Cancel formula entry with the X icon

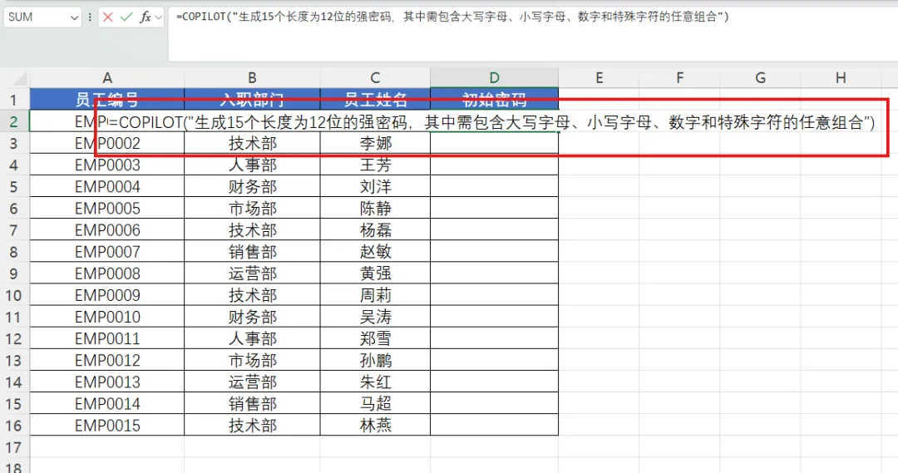coord(107,17)
